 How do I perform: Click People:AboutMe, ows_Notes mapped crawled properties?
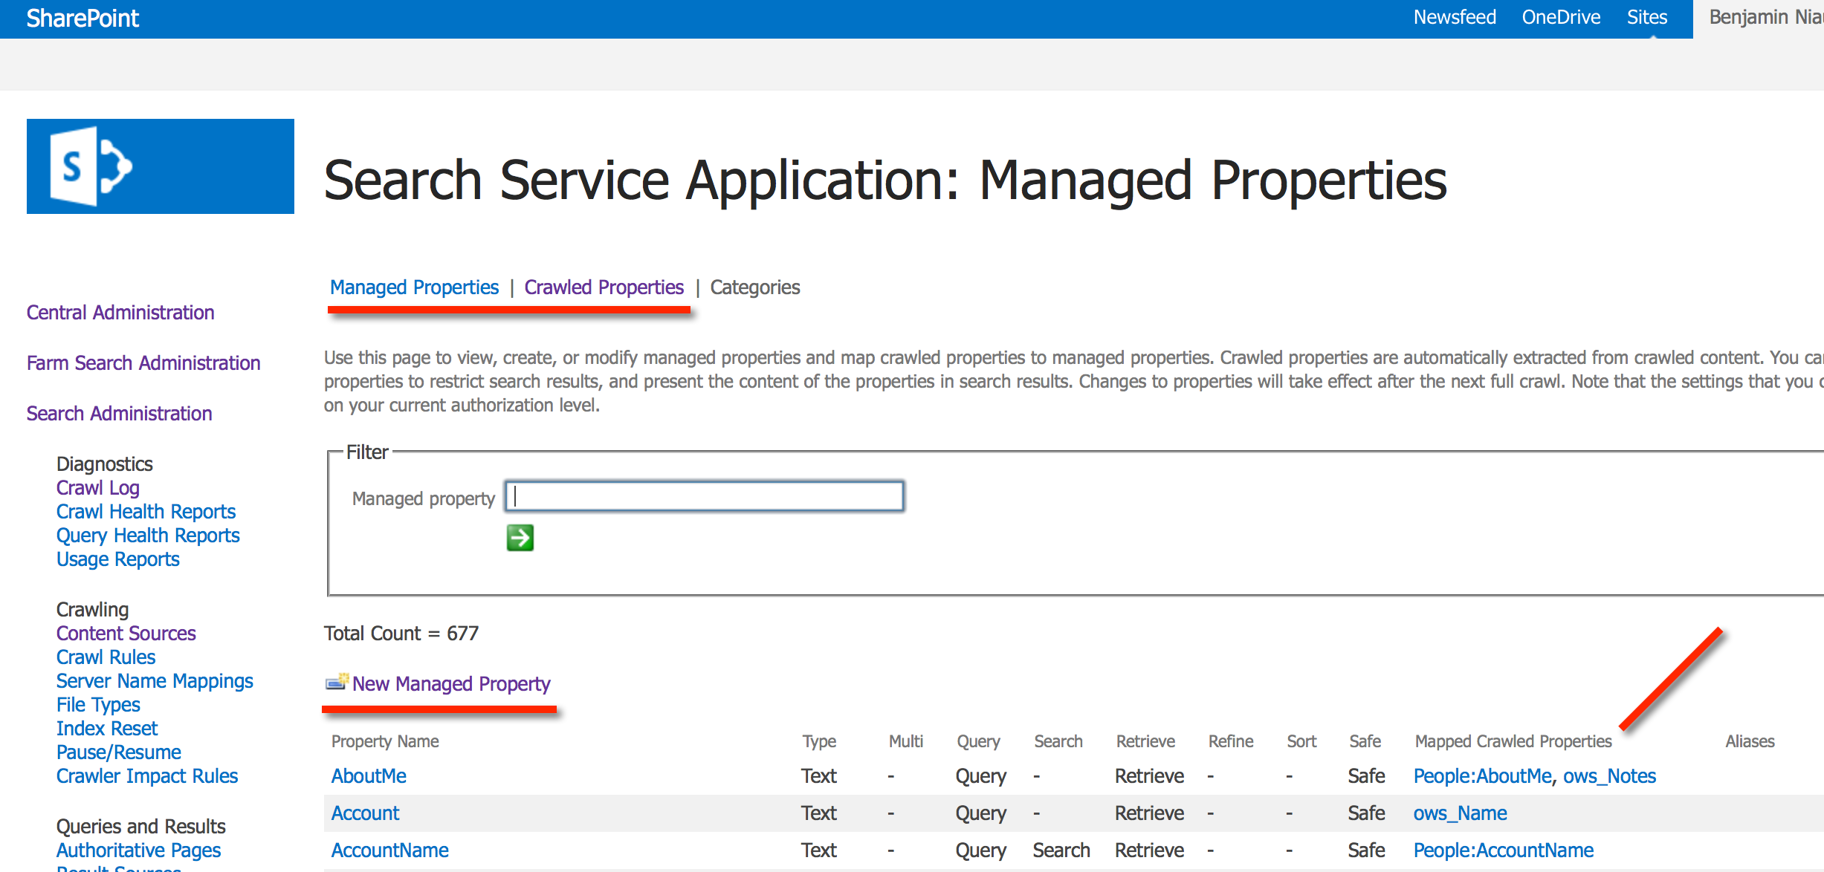[x=1534, y=776]
